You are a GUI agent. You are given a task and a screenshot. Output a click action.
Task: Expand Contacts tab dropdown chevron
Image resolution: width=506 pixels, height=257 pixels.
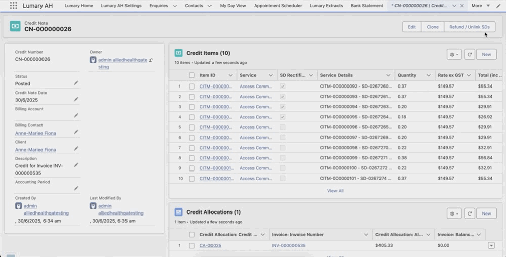click(x=209, y=6)
